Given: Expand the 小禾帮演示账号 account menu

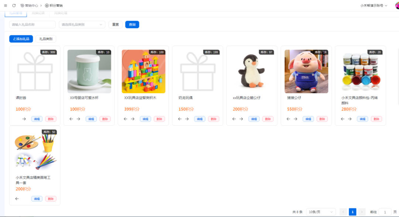Looking at the screenshot, I should 374,6.
